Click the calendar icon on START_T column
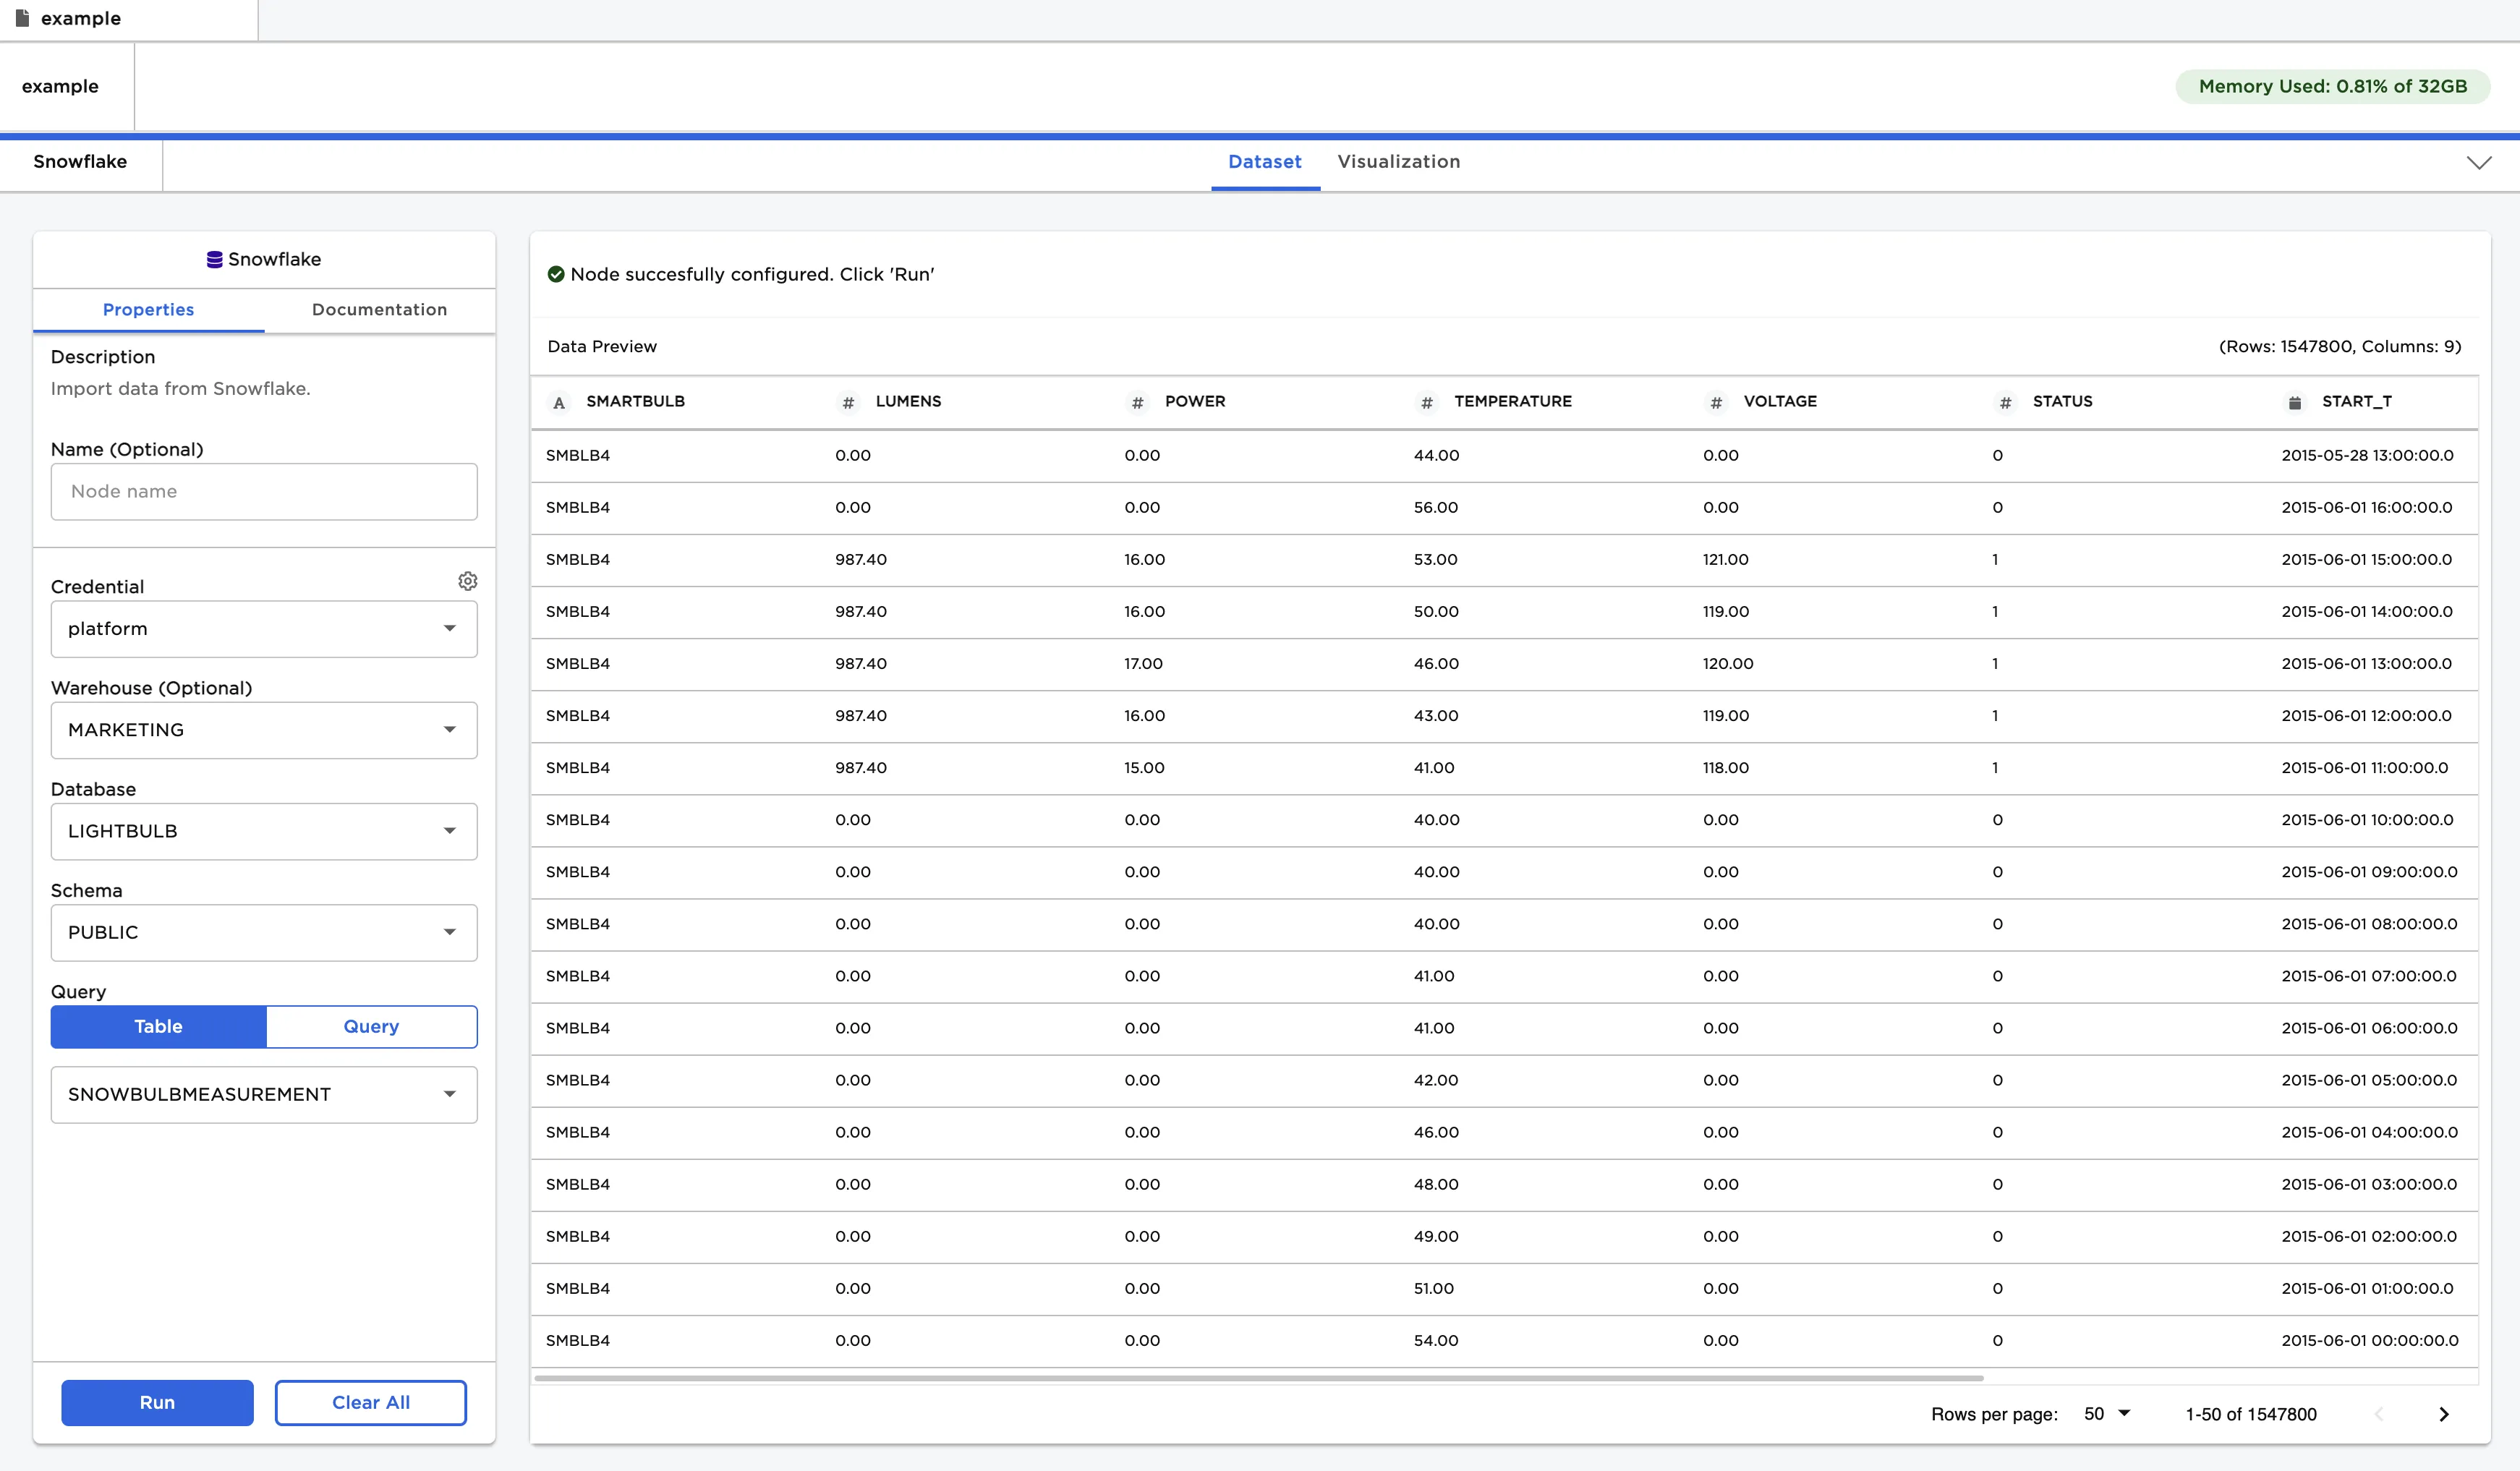Screen dimensions: 2520x1471 pyautogui.click(x=2295, y=402)
